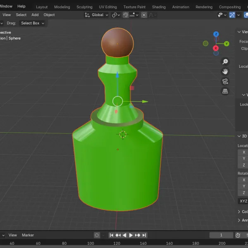Click the negative Y axis circle on gizmo
Viewport: 248px width, 248px height.
[205, 43]
